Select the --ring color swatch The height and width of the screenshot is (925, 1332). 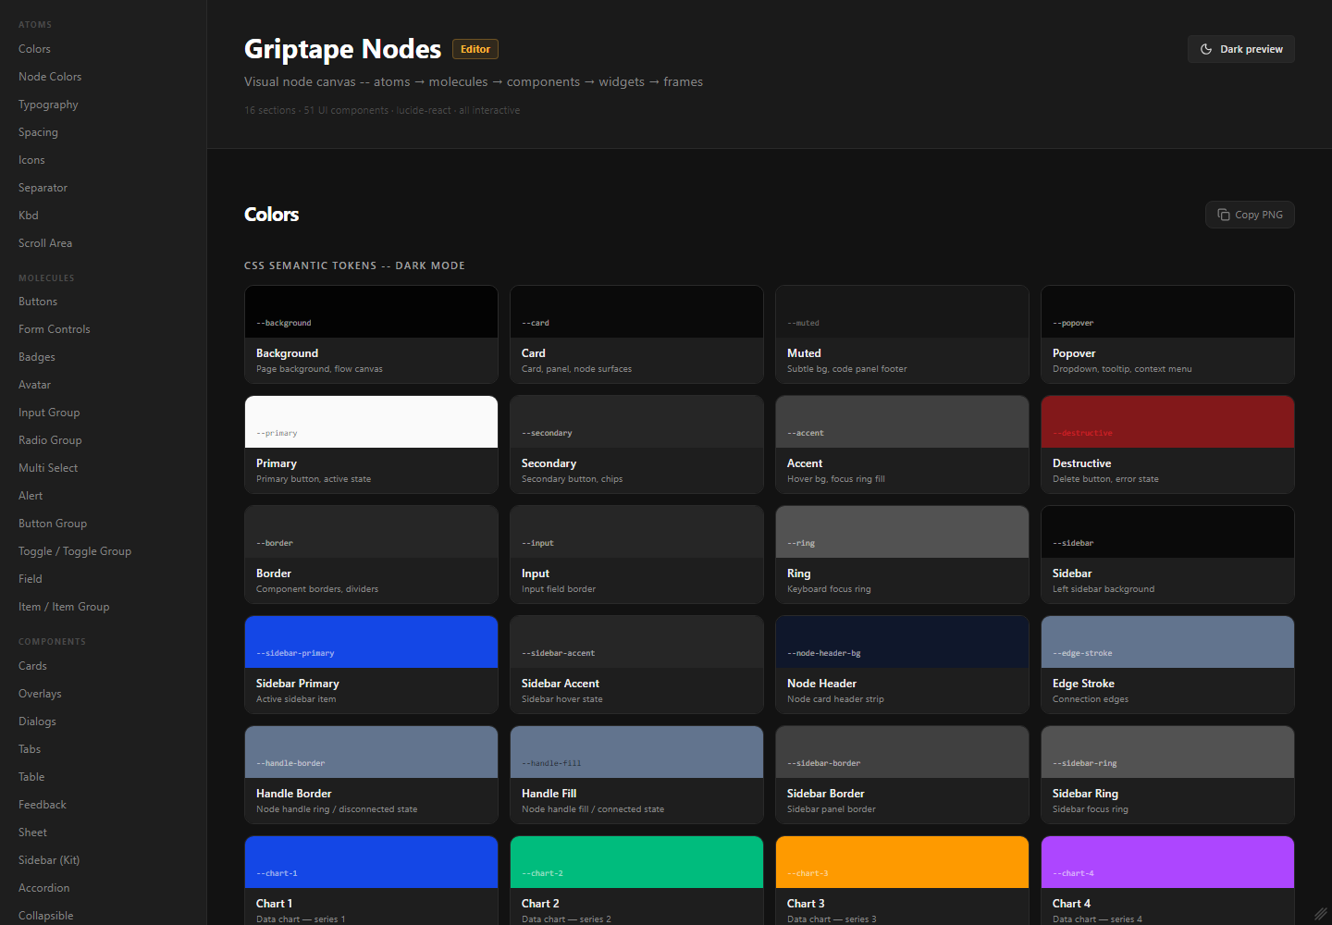pyautogui.click(x=902, y=532)
